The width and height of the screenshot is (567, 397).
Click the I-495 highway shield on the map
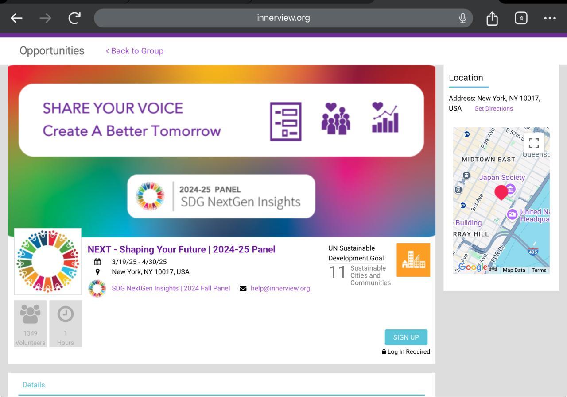click(x=533, y=252)
